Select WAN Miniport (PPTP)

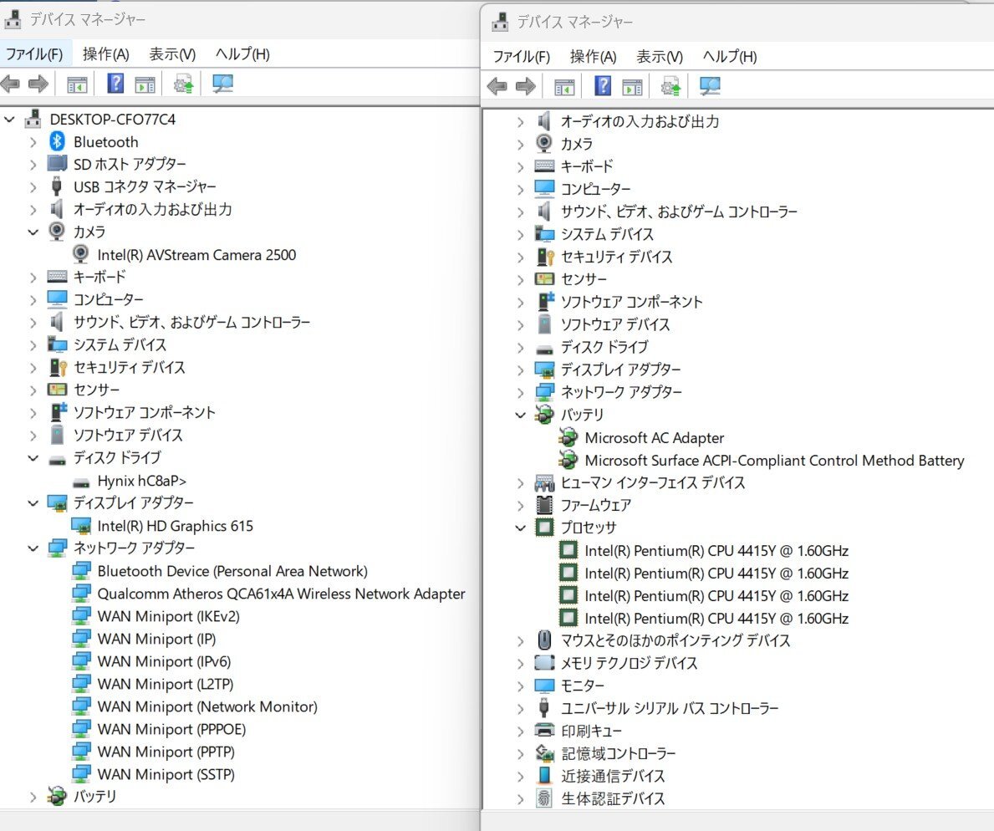coord(166,752)
